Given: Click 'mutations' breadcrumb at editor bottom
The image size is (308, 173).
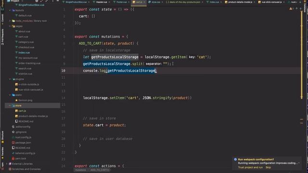Looking at the screenshot, I should pyautogui.click(x=80, y=170).
